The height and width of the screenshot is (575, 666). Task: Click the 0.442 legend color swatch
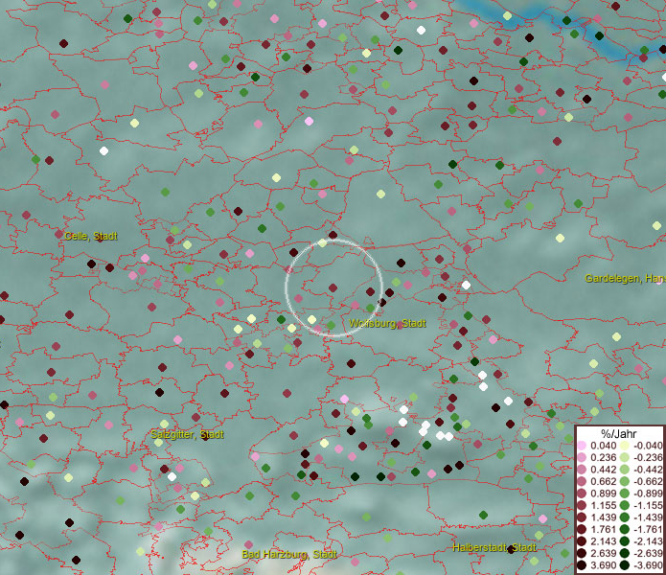(x=582, y=470)
